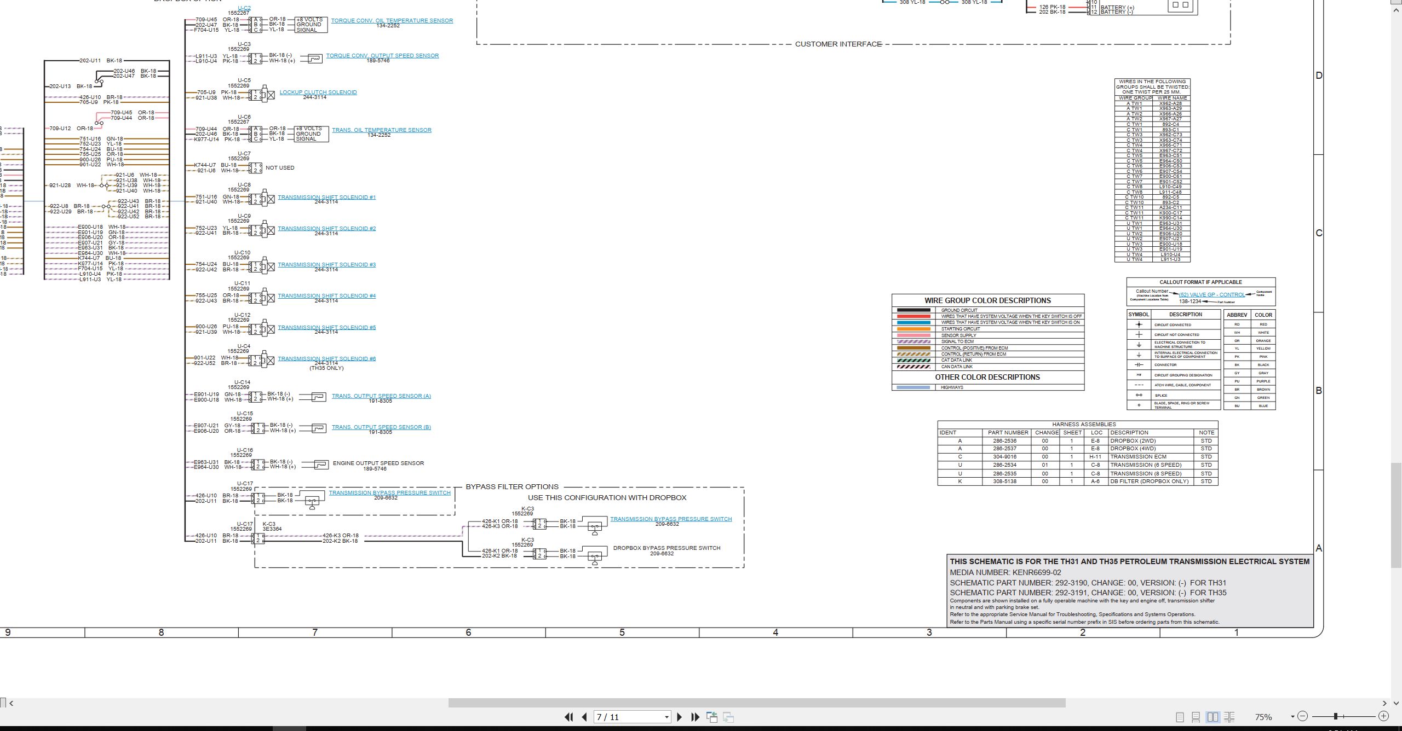Go back to the previous view
1402x731 pixels.
click(712, 717)
